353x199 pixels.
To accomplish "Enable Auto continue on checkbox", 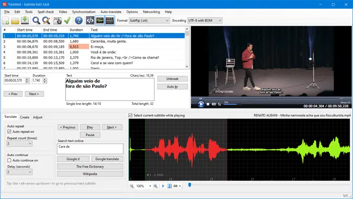I will pos(9,161).
